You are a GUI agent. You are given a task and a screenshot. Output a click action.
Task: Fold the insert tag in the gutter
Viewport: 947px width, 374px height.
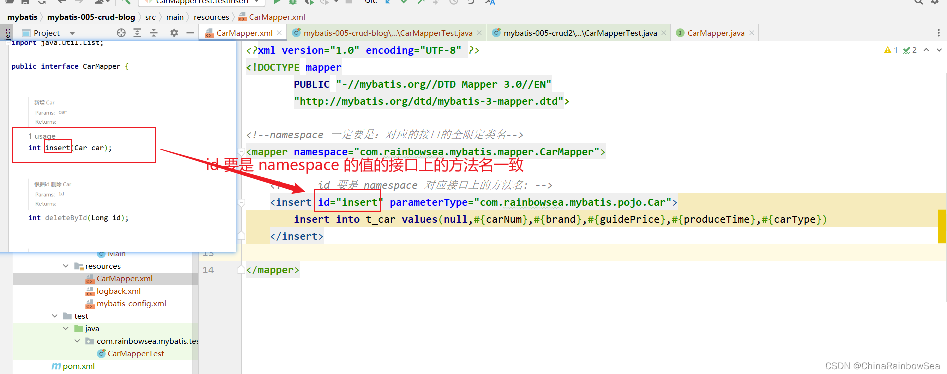[x=241, y=203]
